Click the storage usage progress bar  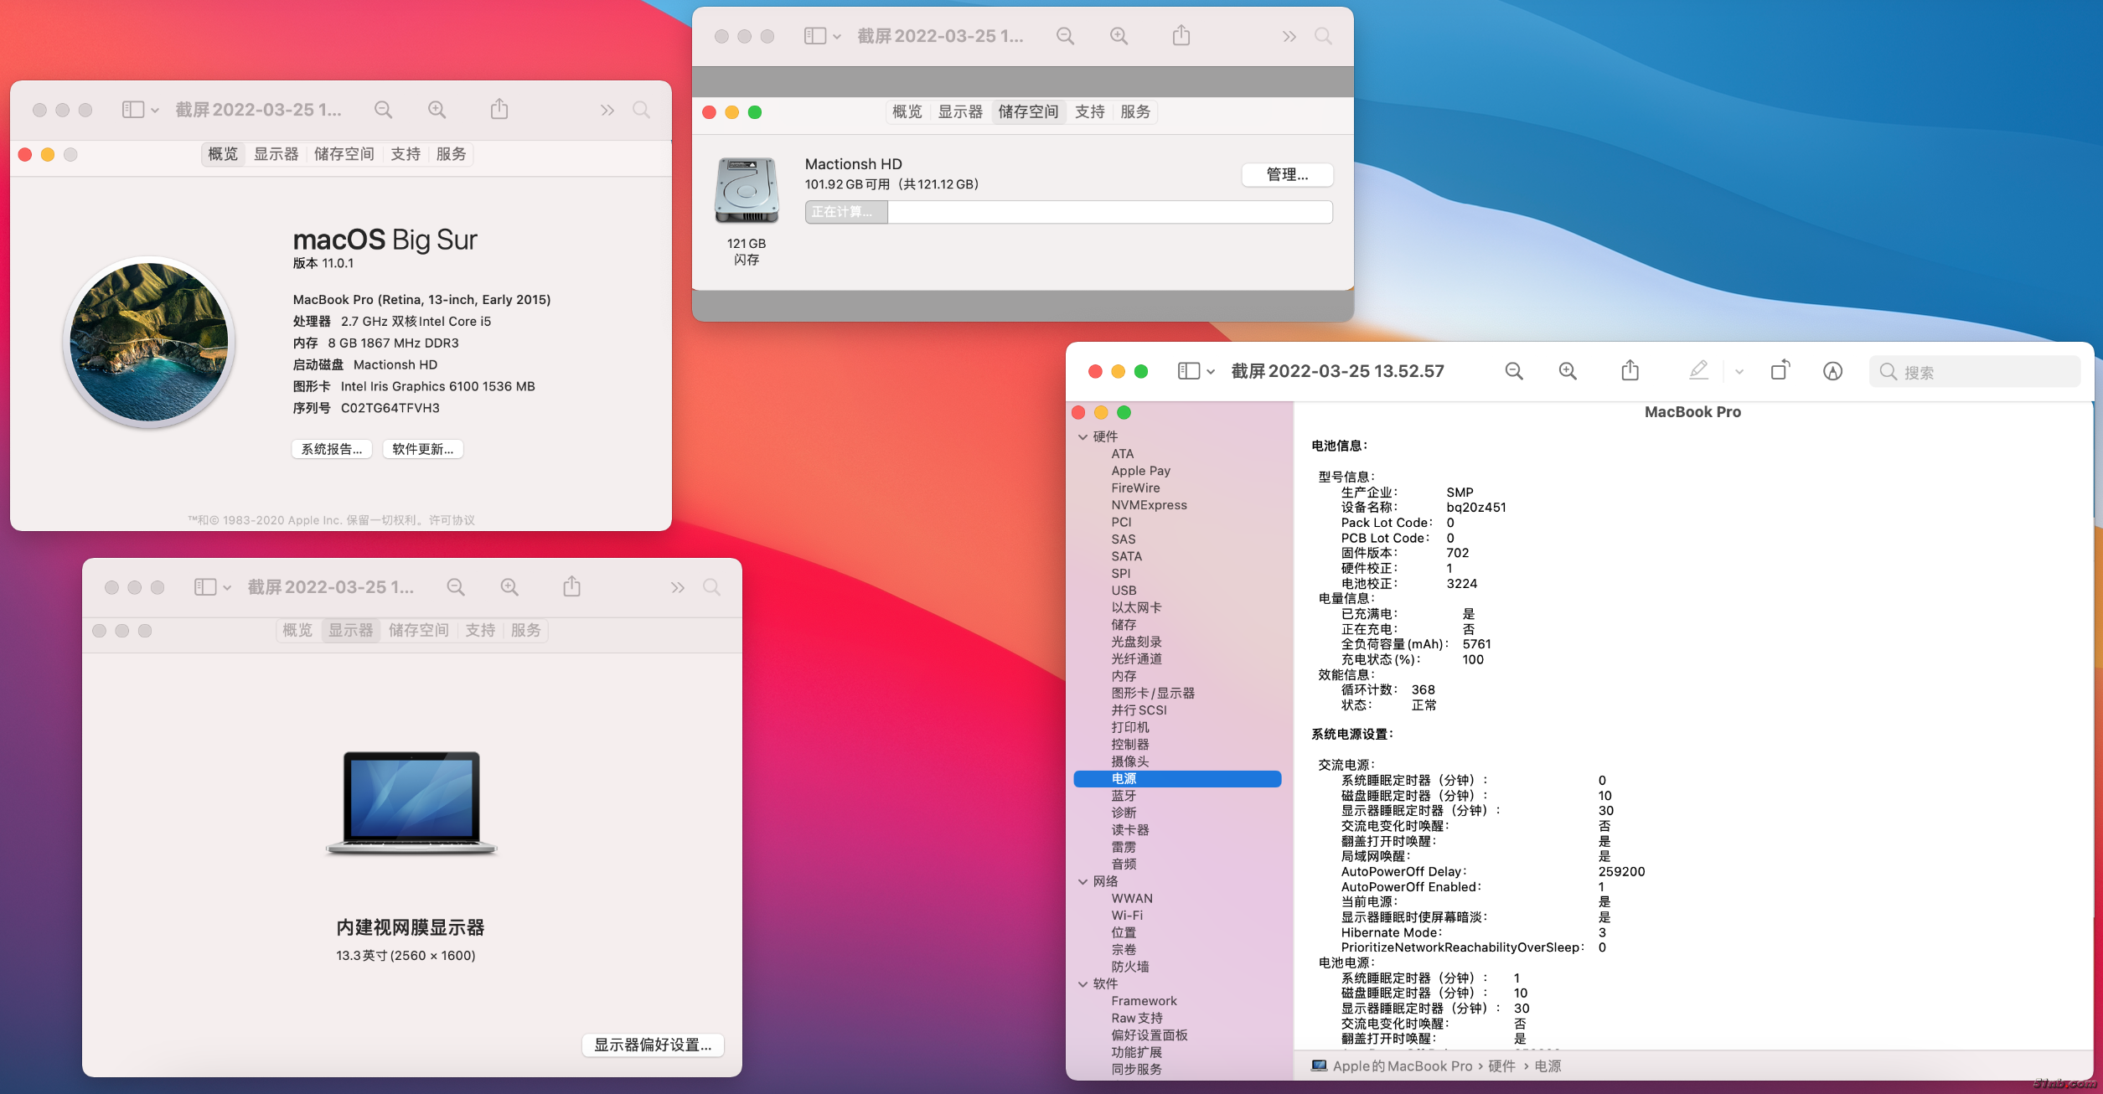pyautogui.click(x=1068, y=212)
